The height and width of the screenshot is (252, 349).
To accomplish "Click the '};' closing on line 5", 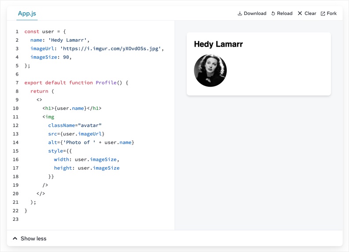I will (x=27, y=66).
